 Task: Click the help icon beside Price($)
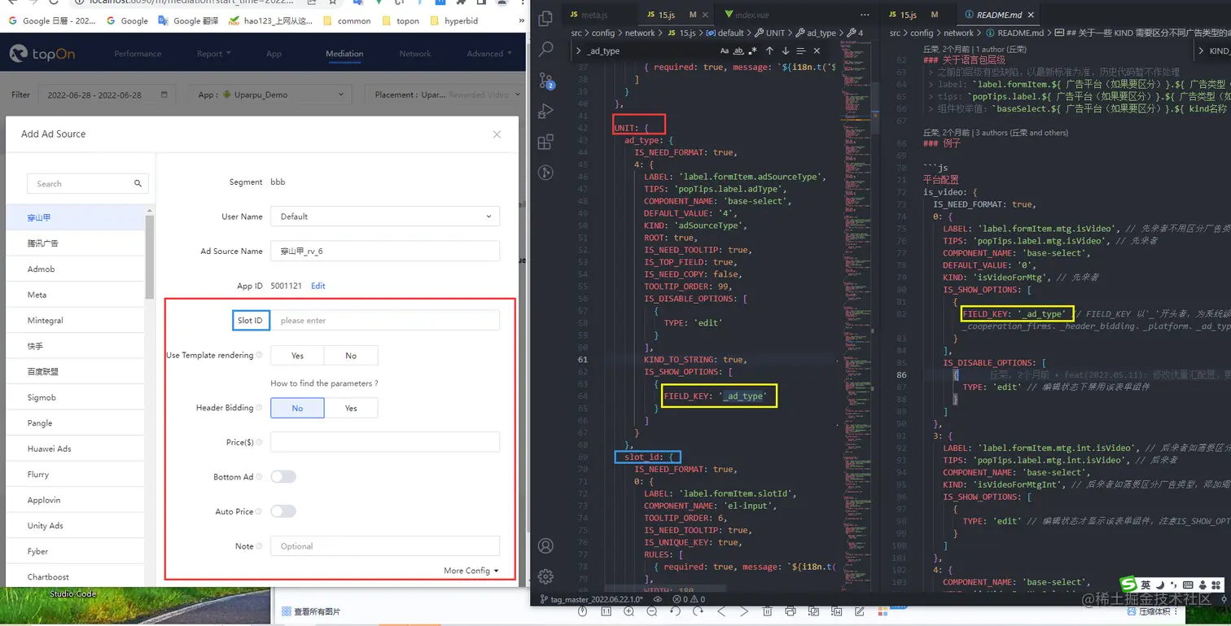coord(259,442)
